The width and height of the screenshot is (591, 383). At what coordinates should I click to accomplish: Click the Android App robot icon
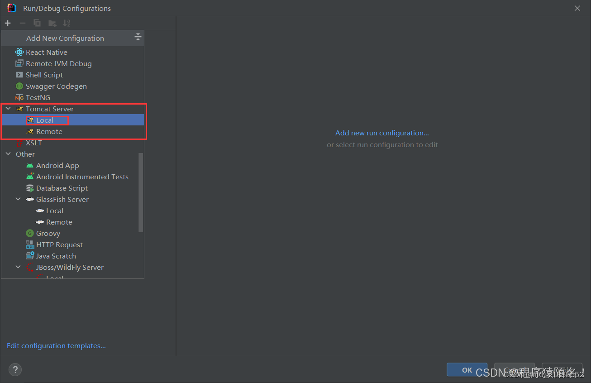tap(30, 165)
